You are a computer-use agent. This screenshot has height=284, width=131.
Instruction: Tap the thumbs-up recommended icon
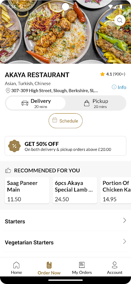(x=8, y=170)
